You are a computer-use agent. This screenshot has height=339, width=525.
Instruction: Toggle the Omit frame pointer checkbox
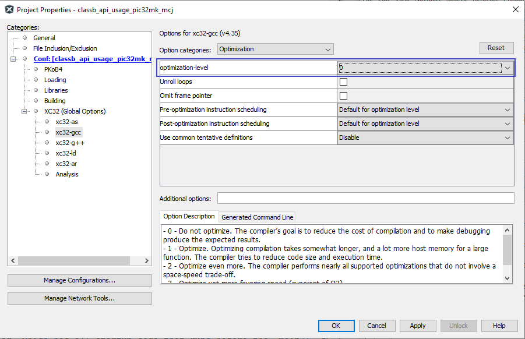[x=343, y=96]
